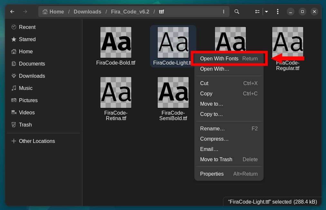Viewport: 326px width, 210px height.
Task: Click the Home icon in the path bar
Action: point(45,12)
